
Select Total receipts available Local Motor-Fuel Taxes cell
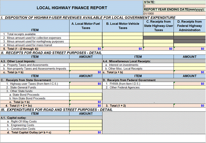point(86,34)
